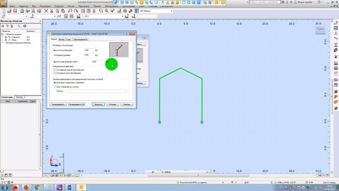Open Microsoft Word from the taskbar
The width and height of the screenshot is (339, 191).
pos(70,187)
